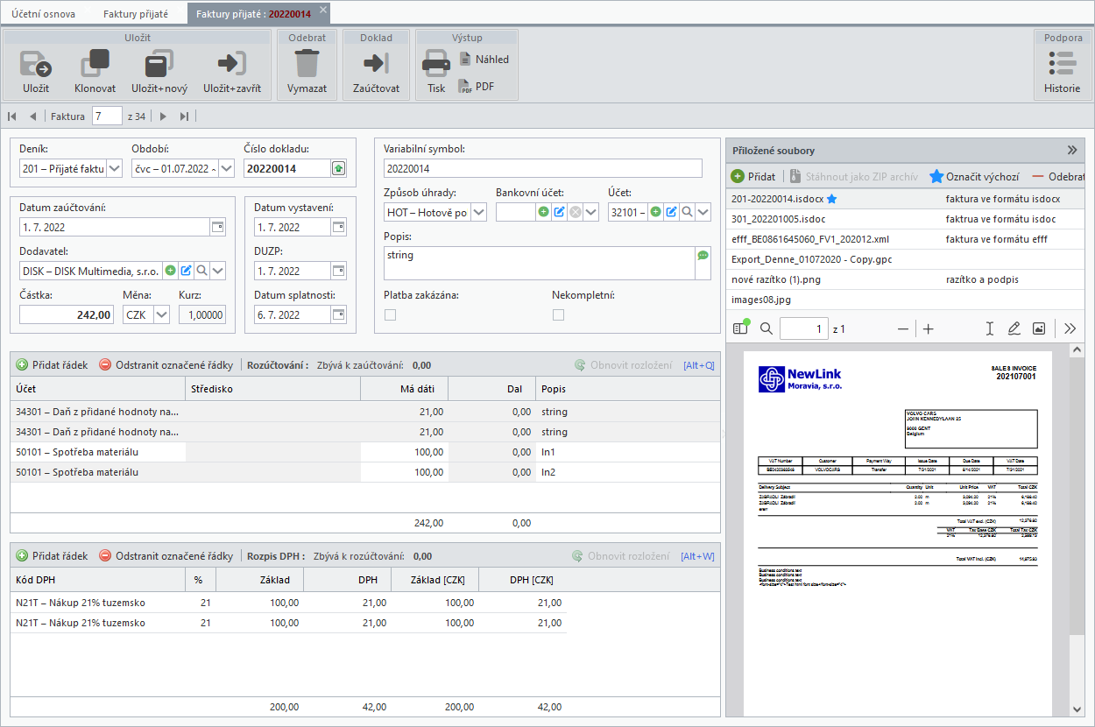Click Přidat in attached files panel
This screenshot has height=727, width=1095.
[x=753, y=176]
